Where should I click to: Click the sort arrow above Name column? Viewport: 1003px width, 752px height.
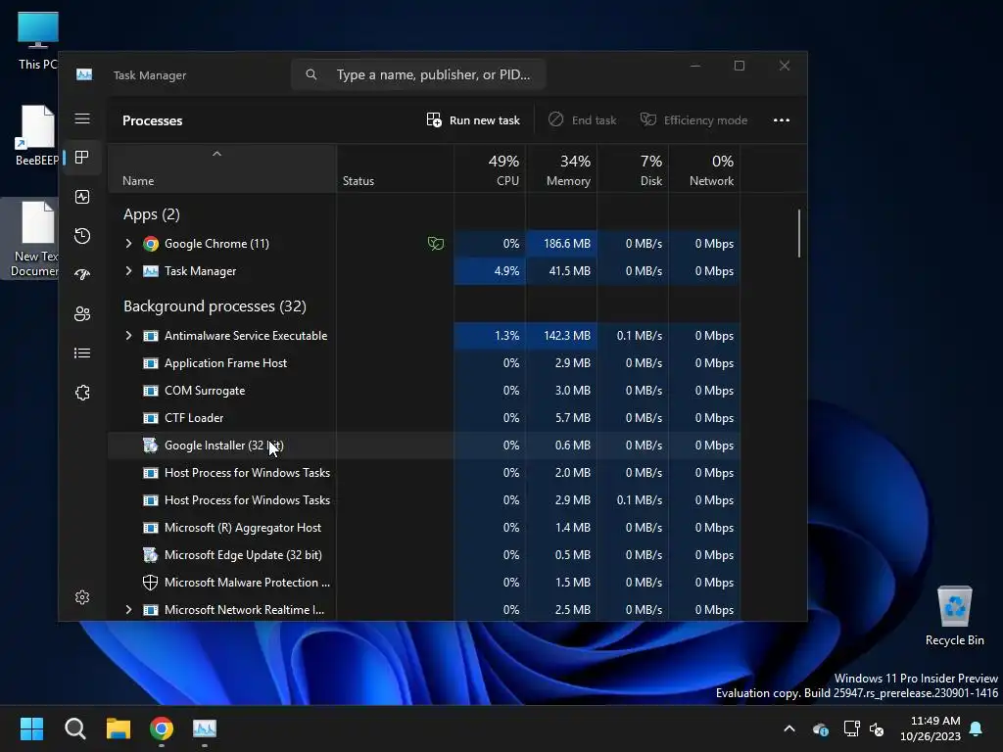click(x=216, y=154)
